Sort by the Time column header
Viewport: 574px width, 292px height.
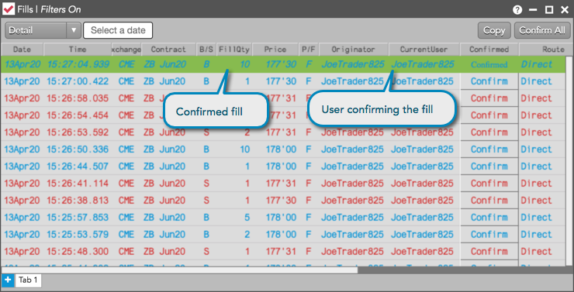78,50
